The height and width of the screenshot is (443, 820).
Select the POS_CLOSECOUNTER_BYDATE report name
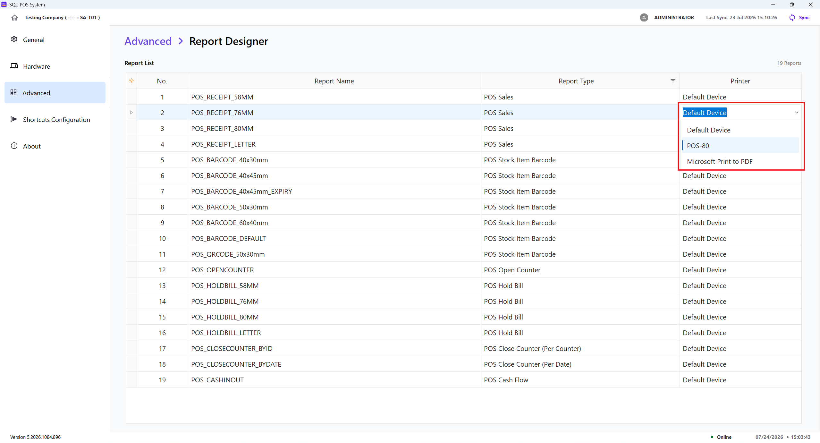236,364
